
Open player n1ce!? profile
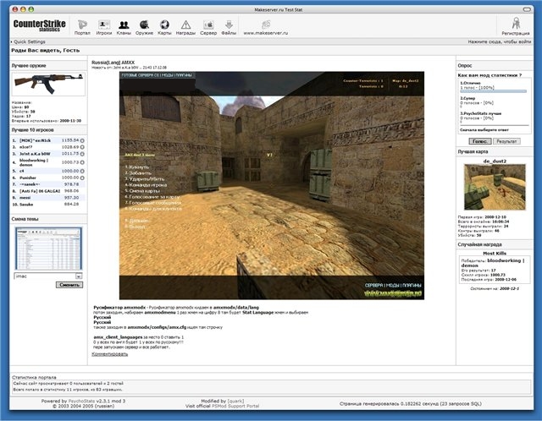26,147
